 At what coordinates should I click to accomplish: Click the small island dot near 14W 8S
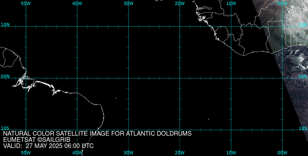click(x=209, y=119)
